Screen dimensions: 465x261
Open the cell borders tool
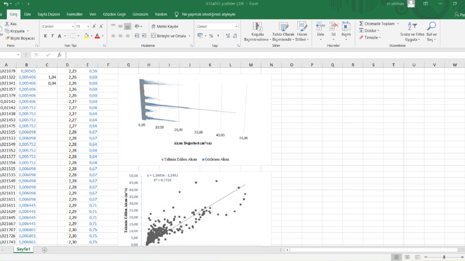click(x=73, y=36)
